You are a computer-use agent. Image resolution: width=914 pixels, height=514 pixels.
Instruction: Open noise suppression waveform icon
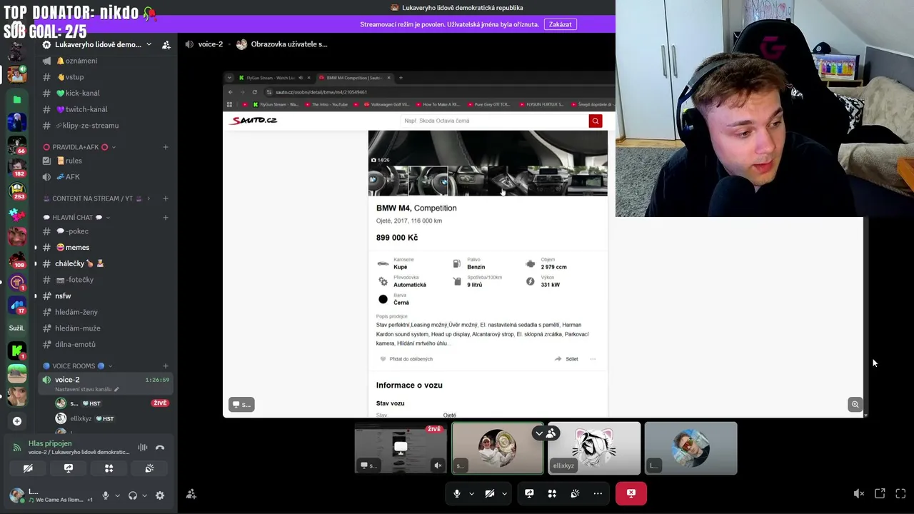[x=143, y=448]
